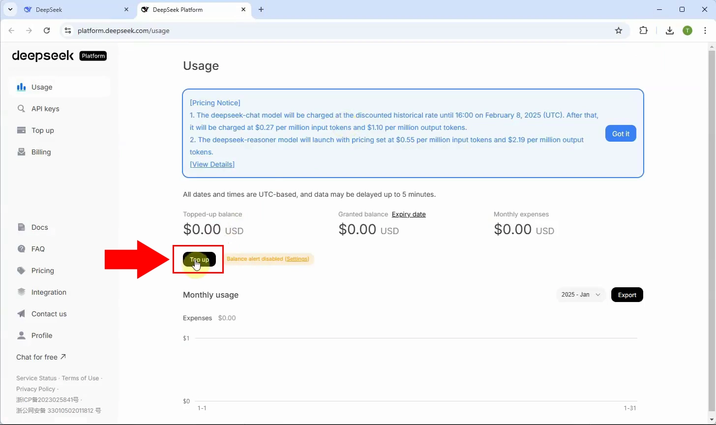The width and height of the screenshot is (716, 425).
Task: Click the 'Monthly expenses' label
Action: [x=521, y=214]
